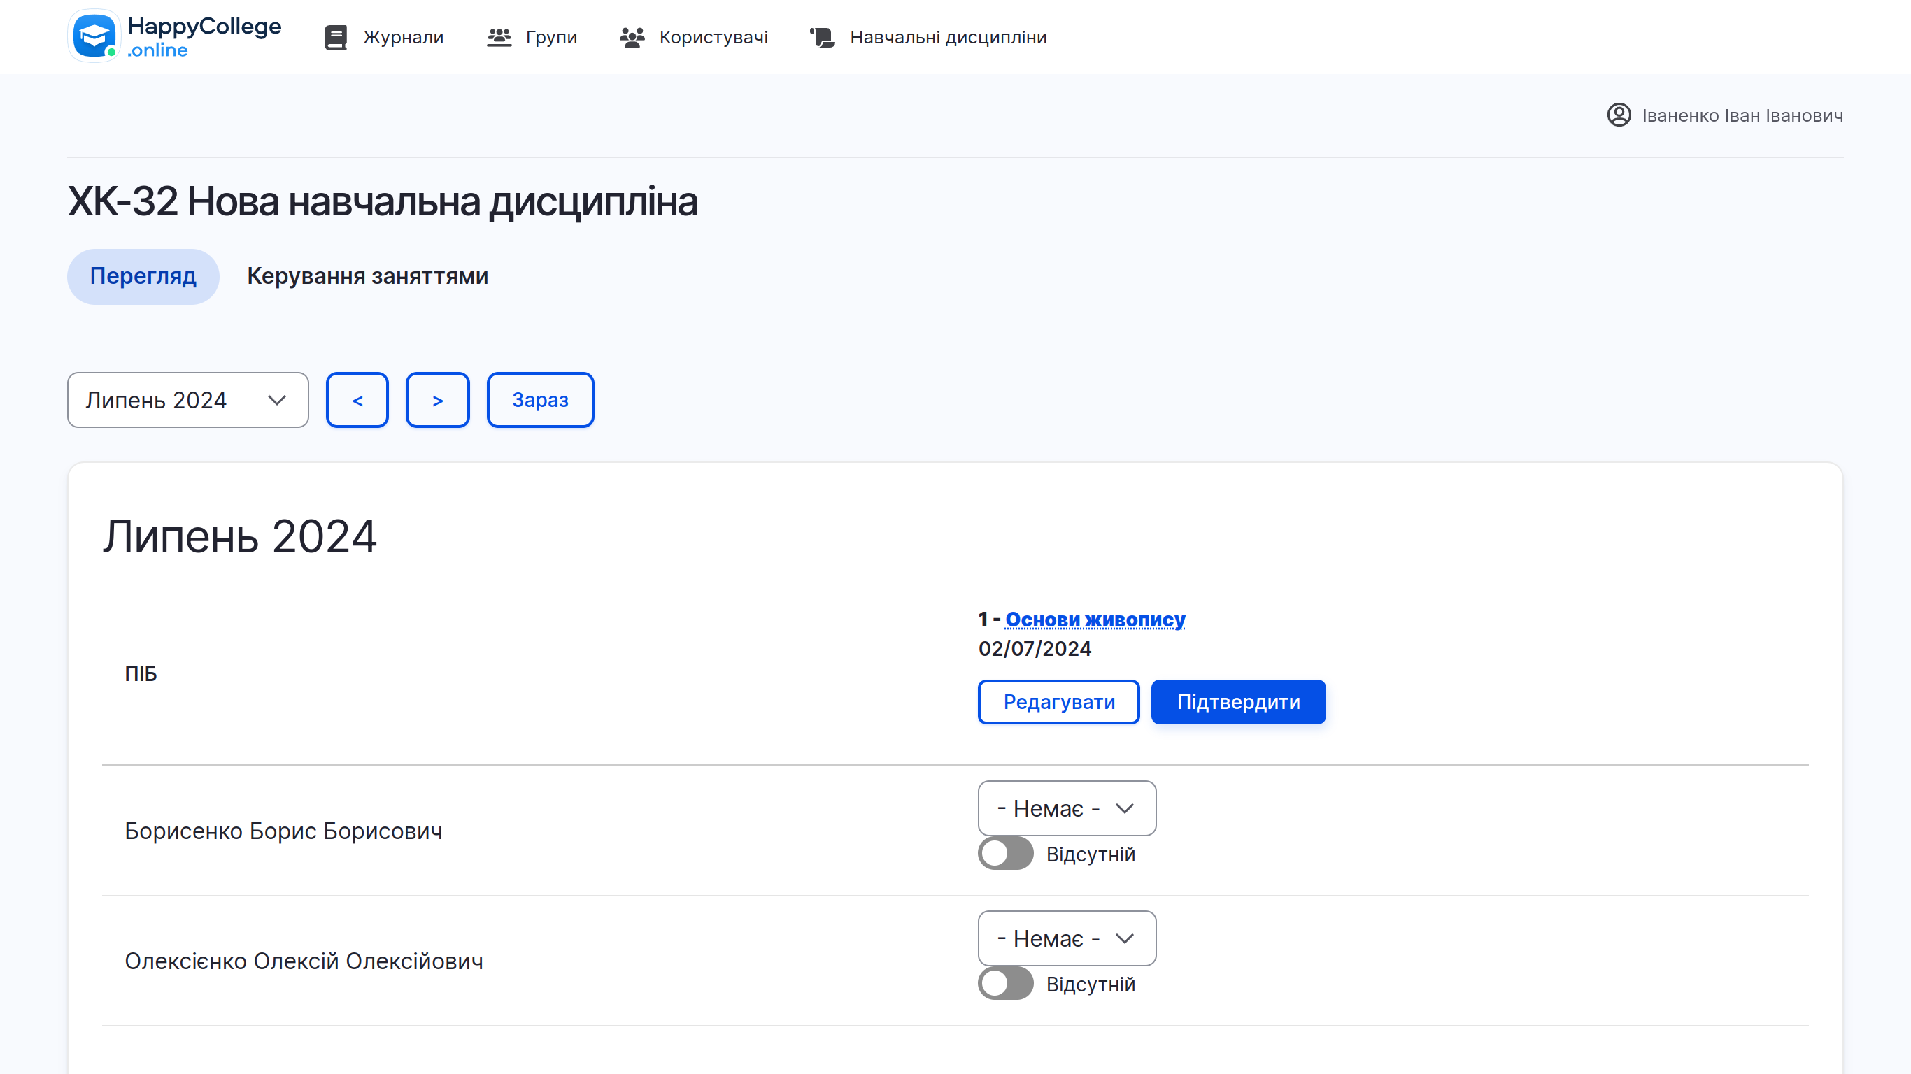Switch to the Перегляд tab
The width and height of the screenshot is (1911, 1074).
tap(143, 275)
